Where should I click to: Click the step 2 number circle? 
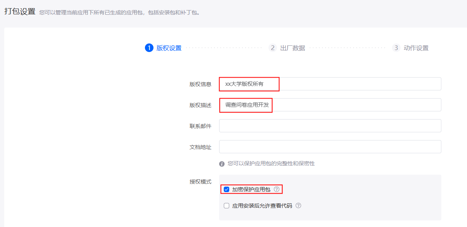click(273, 48)
